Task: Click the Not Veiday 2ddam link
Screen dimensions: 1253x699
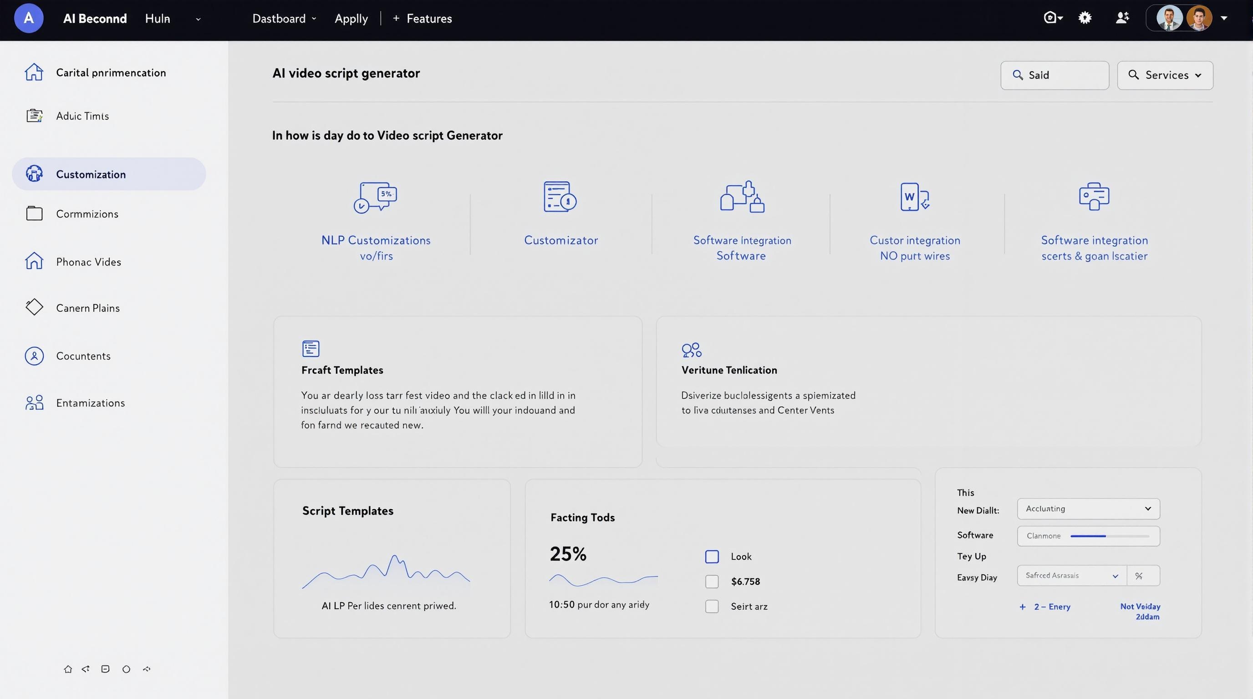Action: point(1140,612)
